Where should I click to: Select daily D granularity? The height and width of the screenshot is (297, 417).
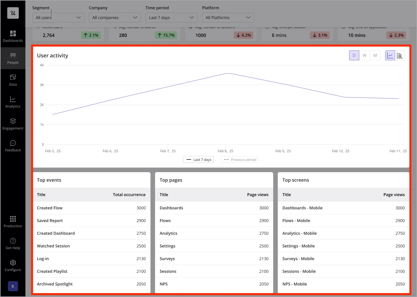click(x=354, y=55)
